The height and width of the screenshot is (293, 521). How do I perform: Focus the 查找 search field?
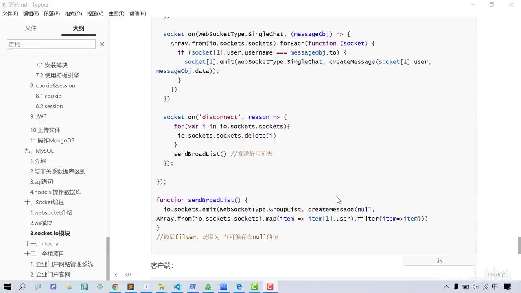[51, 44]
